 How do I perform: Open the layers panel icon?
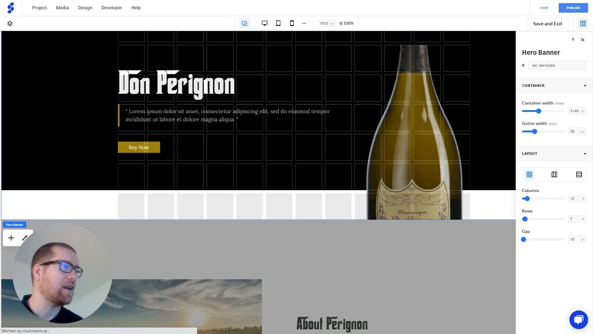(10, 23)
